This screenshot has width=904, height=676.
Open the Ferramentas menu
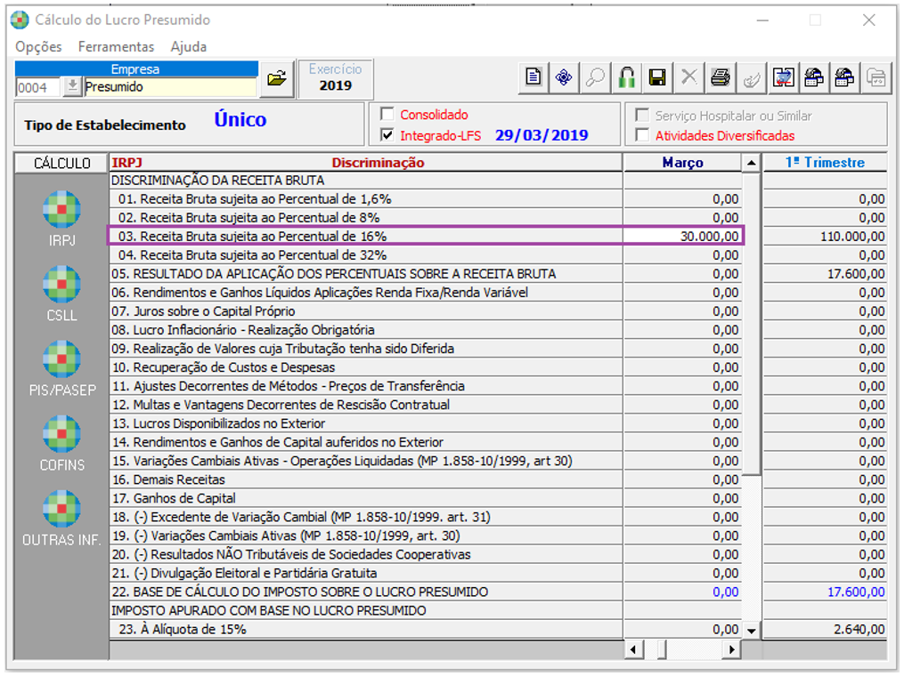117,46
